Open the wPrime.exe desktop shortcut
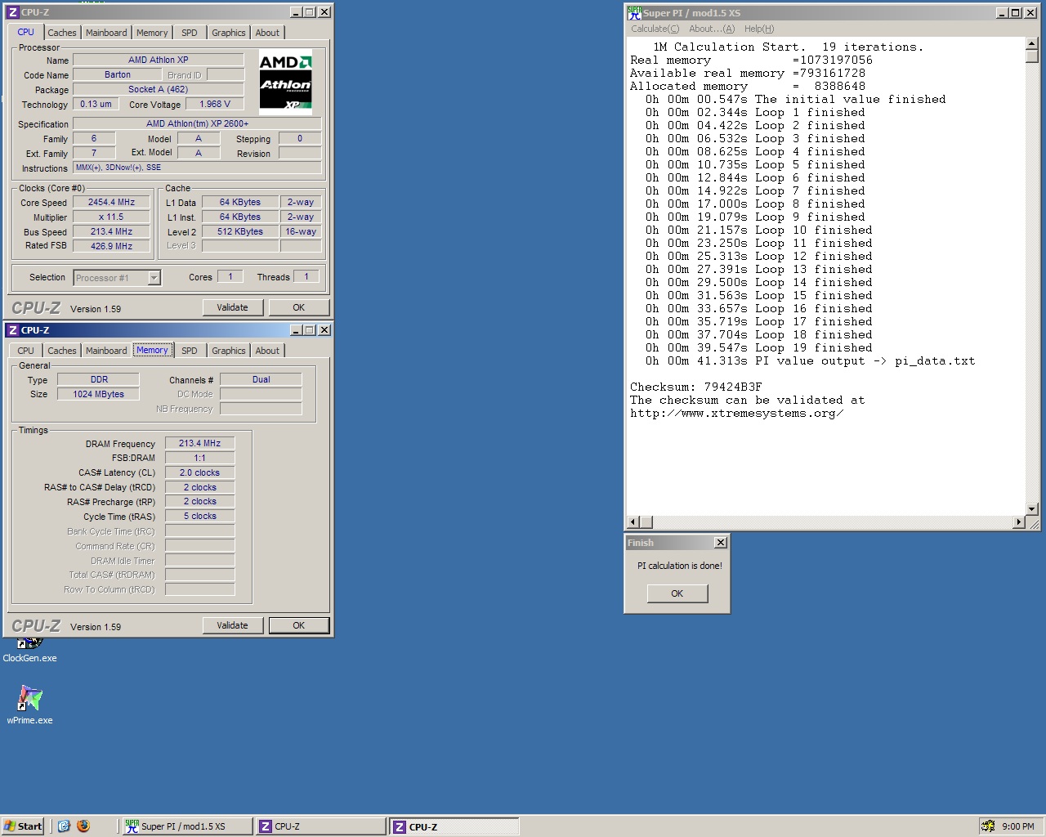Screen dimensions: 1046x837 pos(29,704)
